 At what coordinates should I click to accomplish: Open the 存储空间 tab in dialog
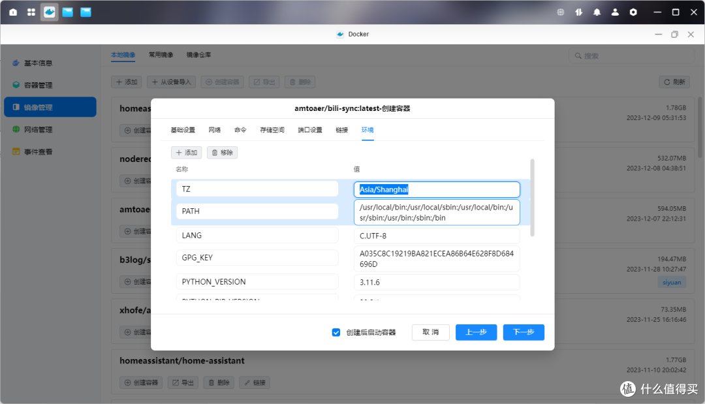click(x=272, y=130)
